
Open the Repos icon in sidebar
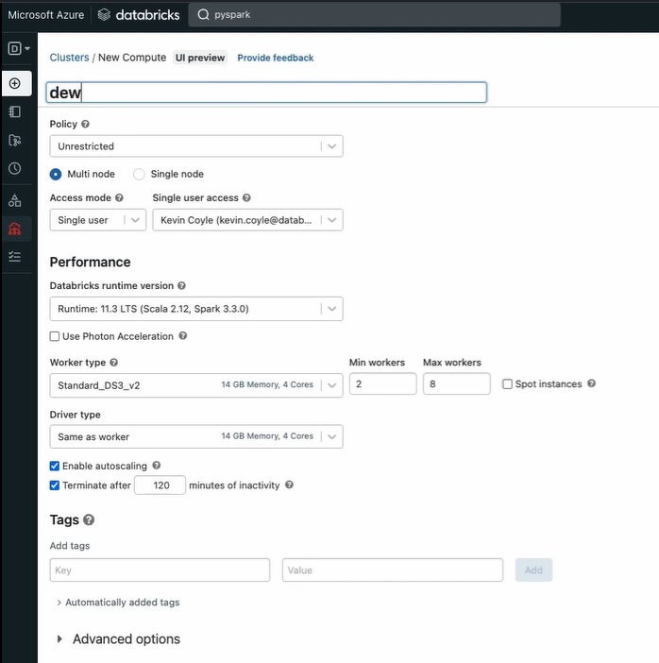click(15, 140)
